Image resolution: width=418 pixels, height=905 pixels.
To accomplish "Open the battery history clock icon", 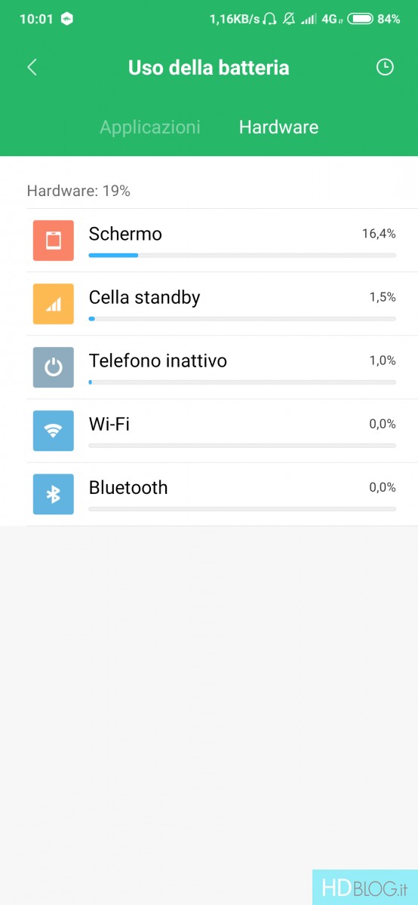I will click(x=385, y=67).
